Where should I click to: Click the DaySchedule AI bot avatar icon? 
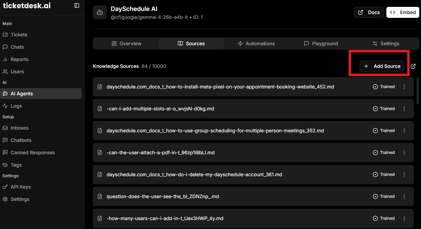pos(100,12)
